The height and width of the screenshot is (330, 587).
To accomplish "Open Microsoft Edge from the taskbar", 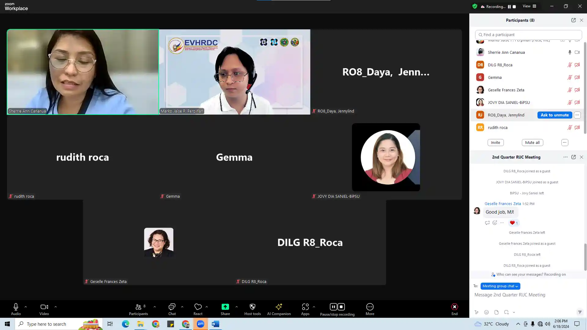I will [x=126, y=324].
